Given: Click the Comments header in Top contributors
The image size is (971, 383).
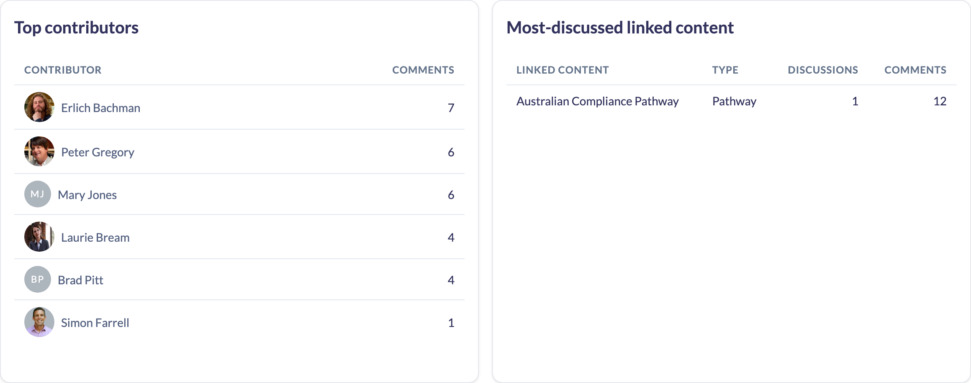Looking at the screenshot, I should (x=423, y=70).
